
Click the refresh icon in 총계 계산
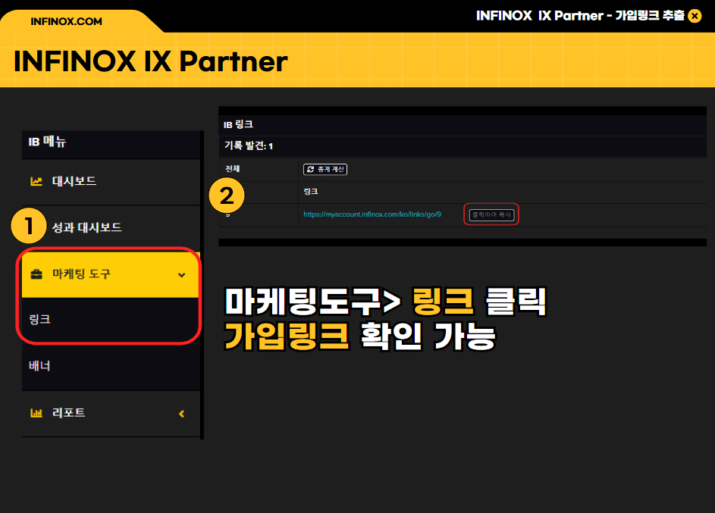pos(311,170)
